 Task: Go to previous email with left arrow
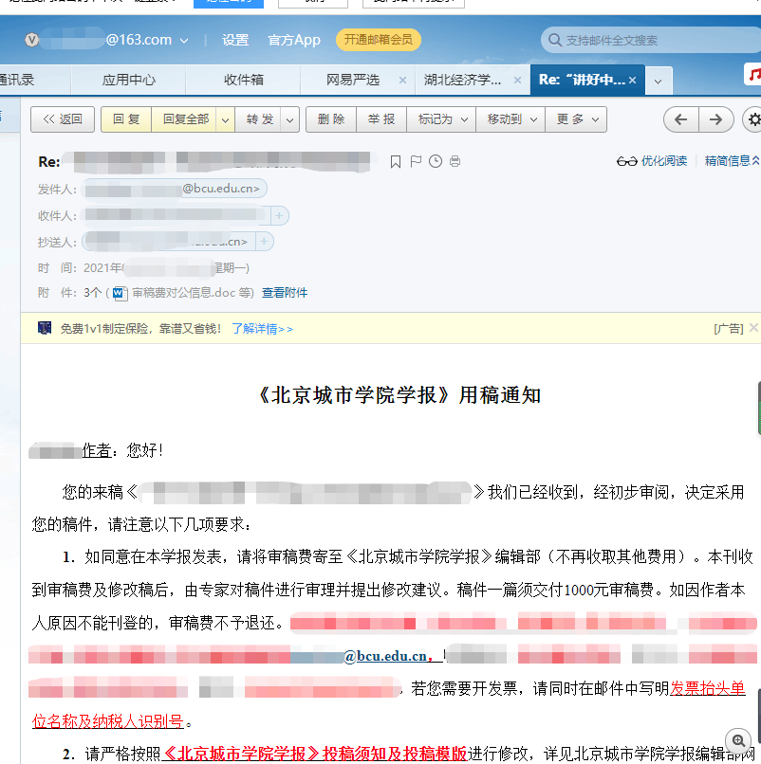pyautogui.click(x=681, y=119)
